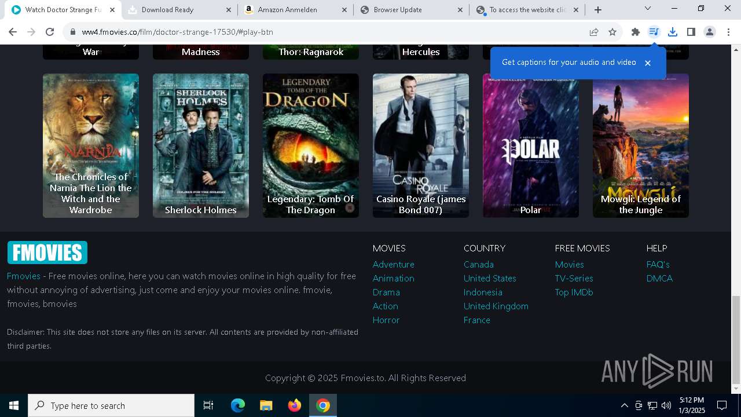741x417 pixels.
Task: Launch Microsoft Edge from the taskbar
Action: tap(238, 405)
